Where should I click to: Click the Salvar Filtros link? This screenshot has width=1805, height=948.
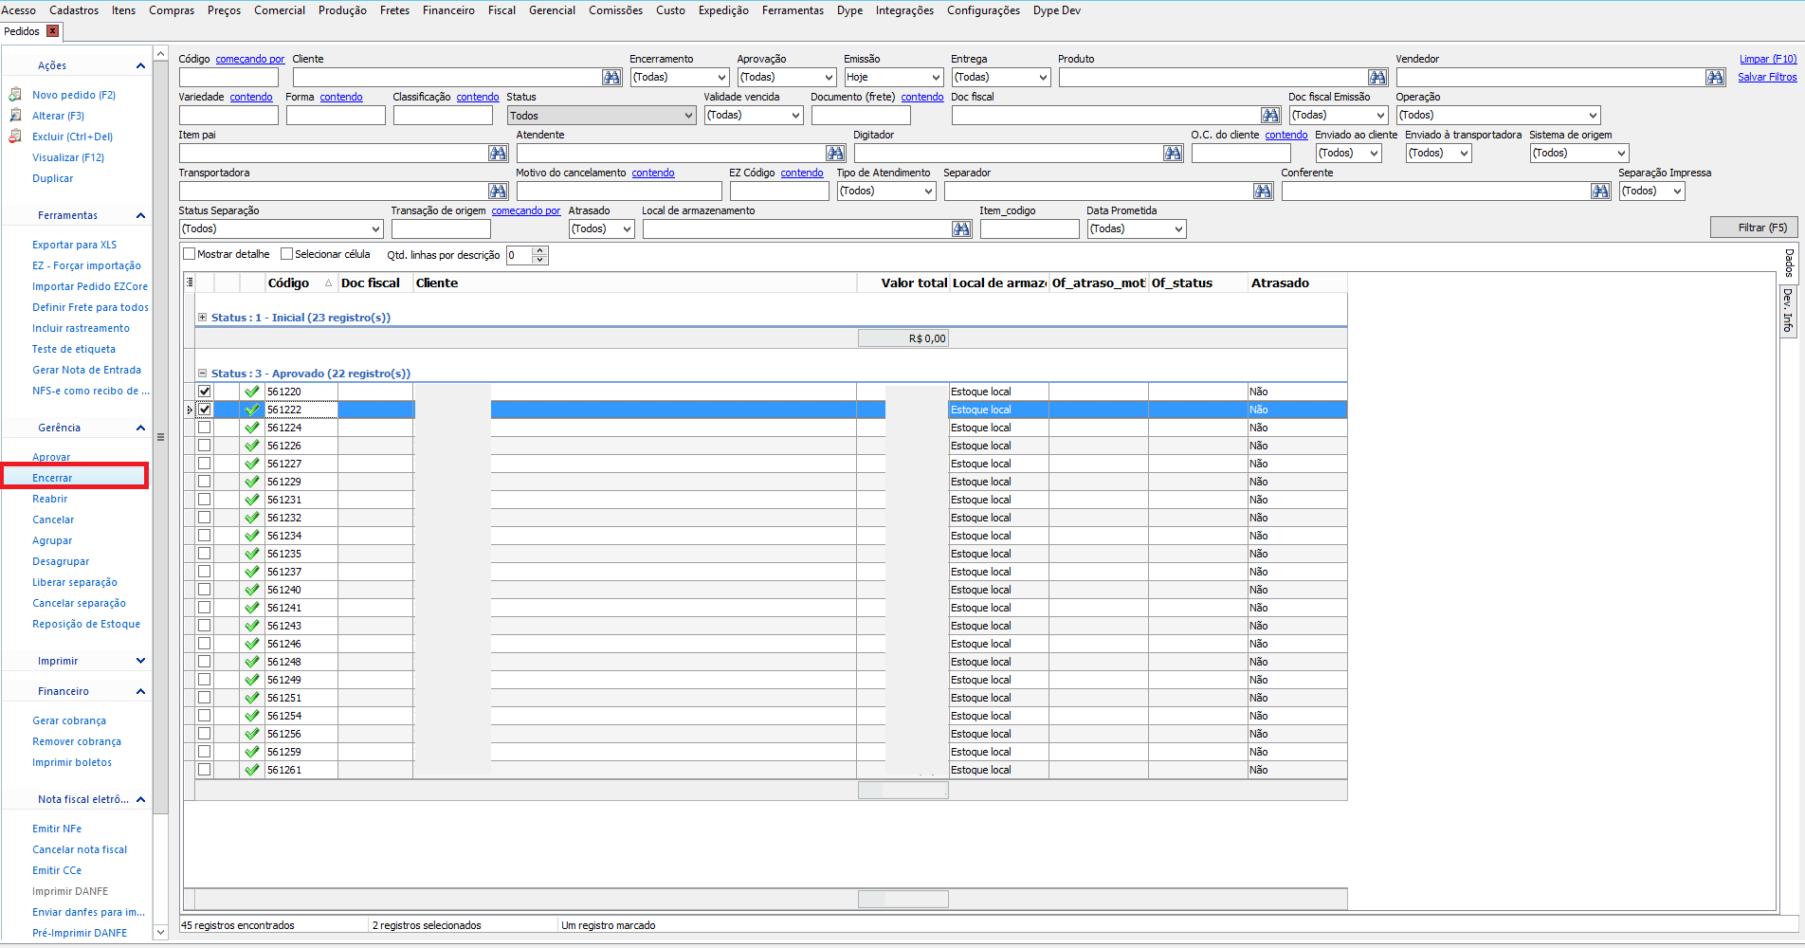coord(1767,78)
